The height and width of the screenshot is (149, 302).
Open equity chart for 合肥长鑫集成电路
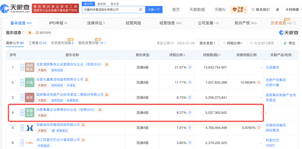(x=87, y=79)
